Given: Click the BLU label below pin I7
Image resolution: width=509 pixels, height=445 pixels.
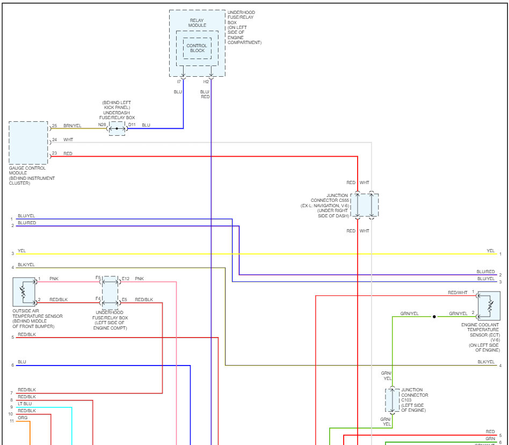Looking at the screenshot, I should [178, 92].
